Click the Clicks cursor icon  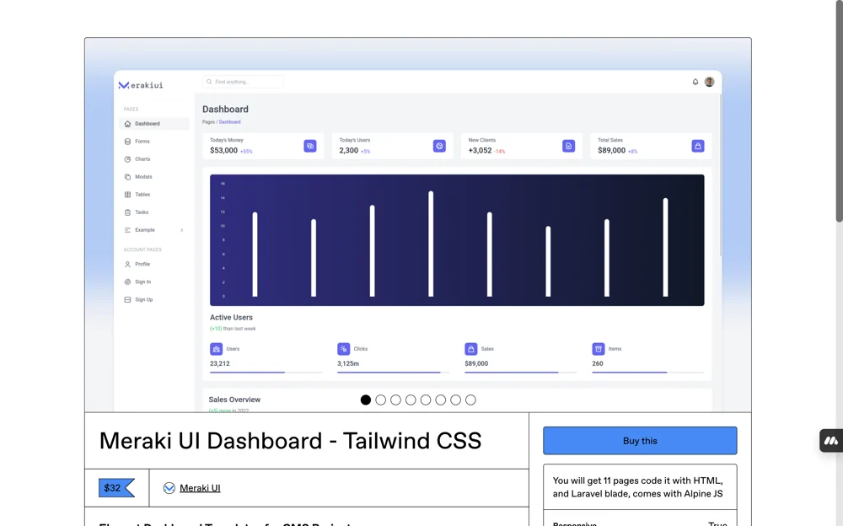pyautogui.click(x=344, y=349)
